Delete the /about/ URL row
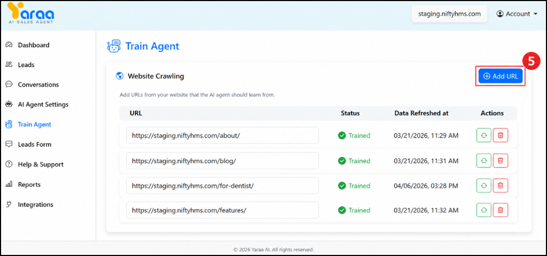The image size is (547, 256). [500, 135]
